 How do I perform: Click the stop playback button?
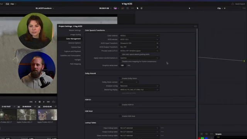[x=40, y=102]
